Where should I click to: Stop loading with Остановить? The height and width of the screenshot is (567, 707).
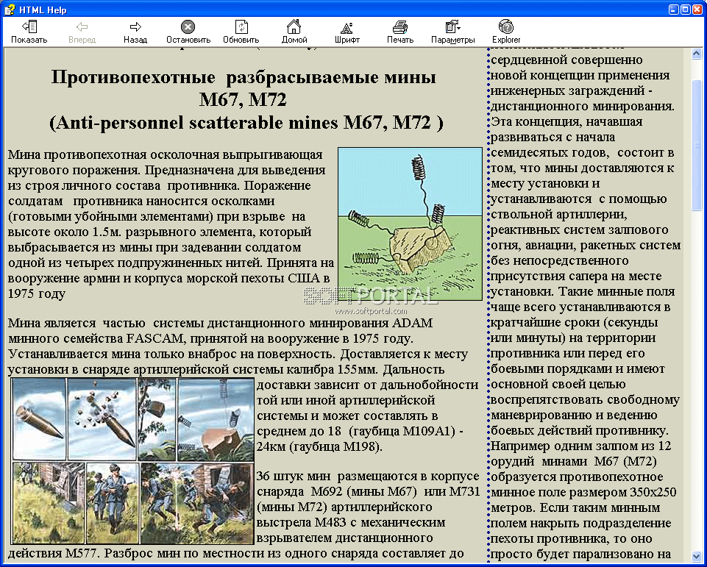pyautogui.click(x=188, y=32)
